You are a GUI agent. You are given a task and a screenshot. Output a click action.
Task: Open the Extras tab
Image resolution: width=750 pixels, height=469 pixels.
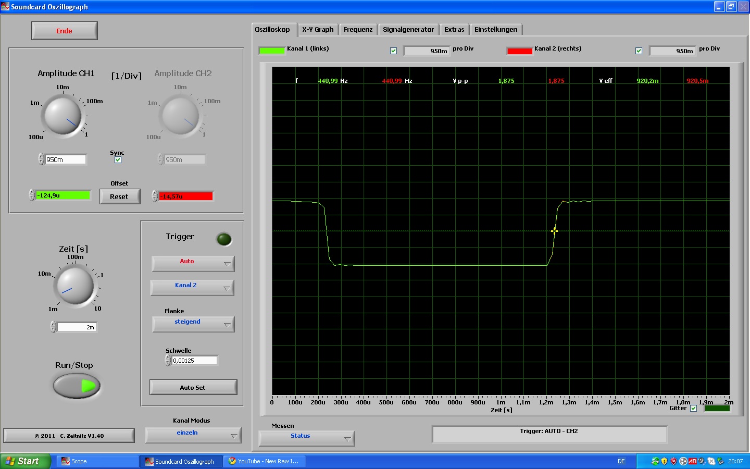(x=454, y=30)
